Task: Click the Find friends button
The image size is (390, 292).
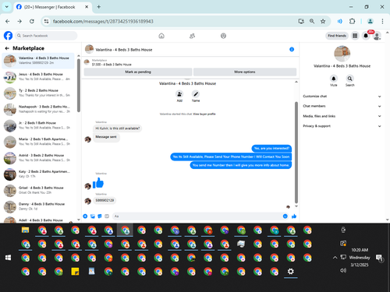Action: (x=337, y=36)
